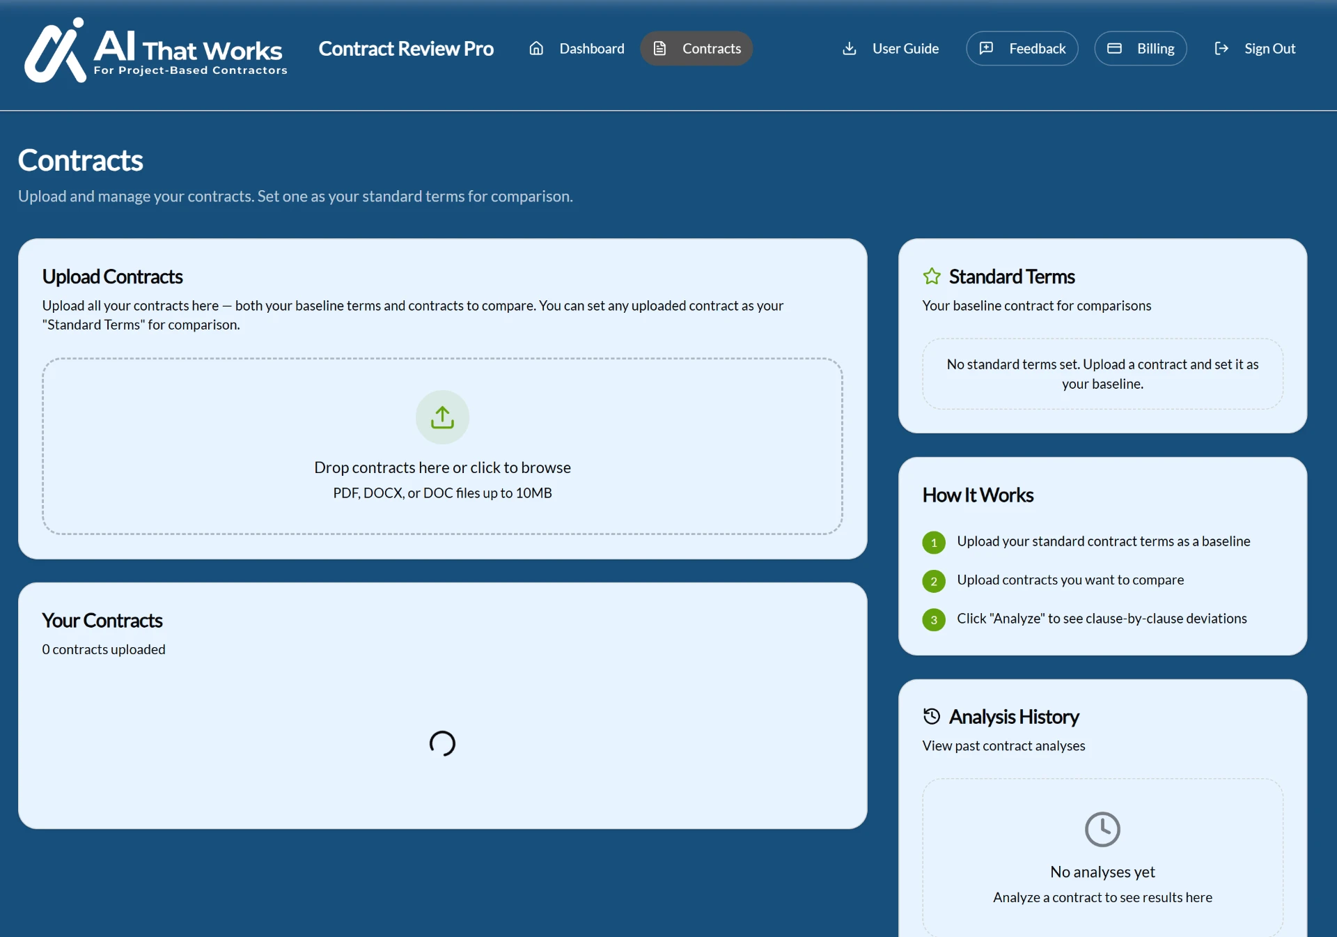Click Upload contracts you want to compare text
Screen dimensions: 1337x937
tap(1070, 580)
